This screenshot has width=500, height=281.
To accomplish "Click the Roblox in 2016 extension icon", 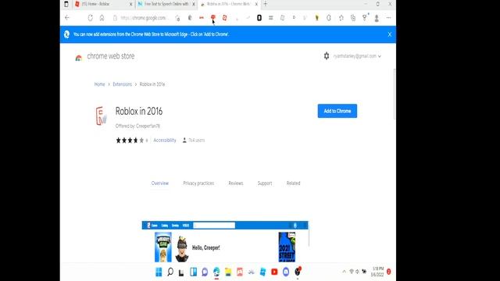I will coord(101,116).
